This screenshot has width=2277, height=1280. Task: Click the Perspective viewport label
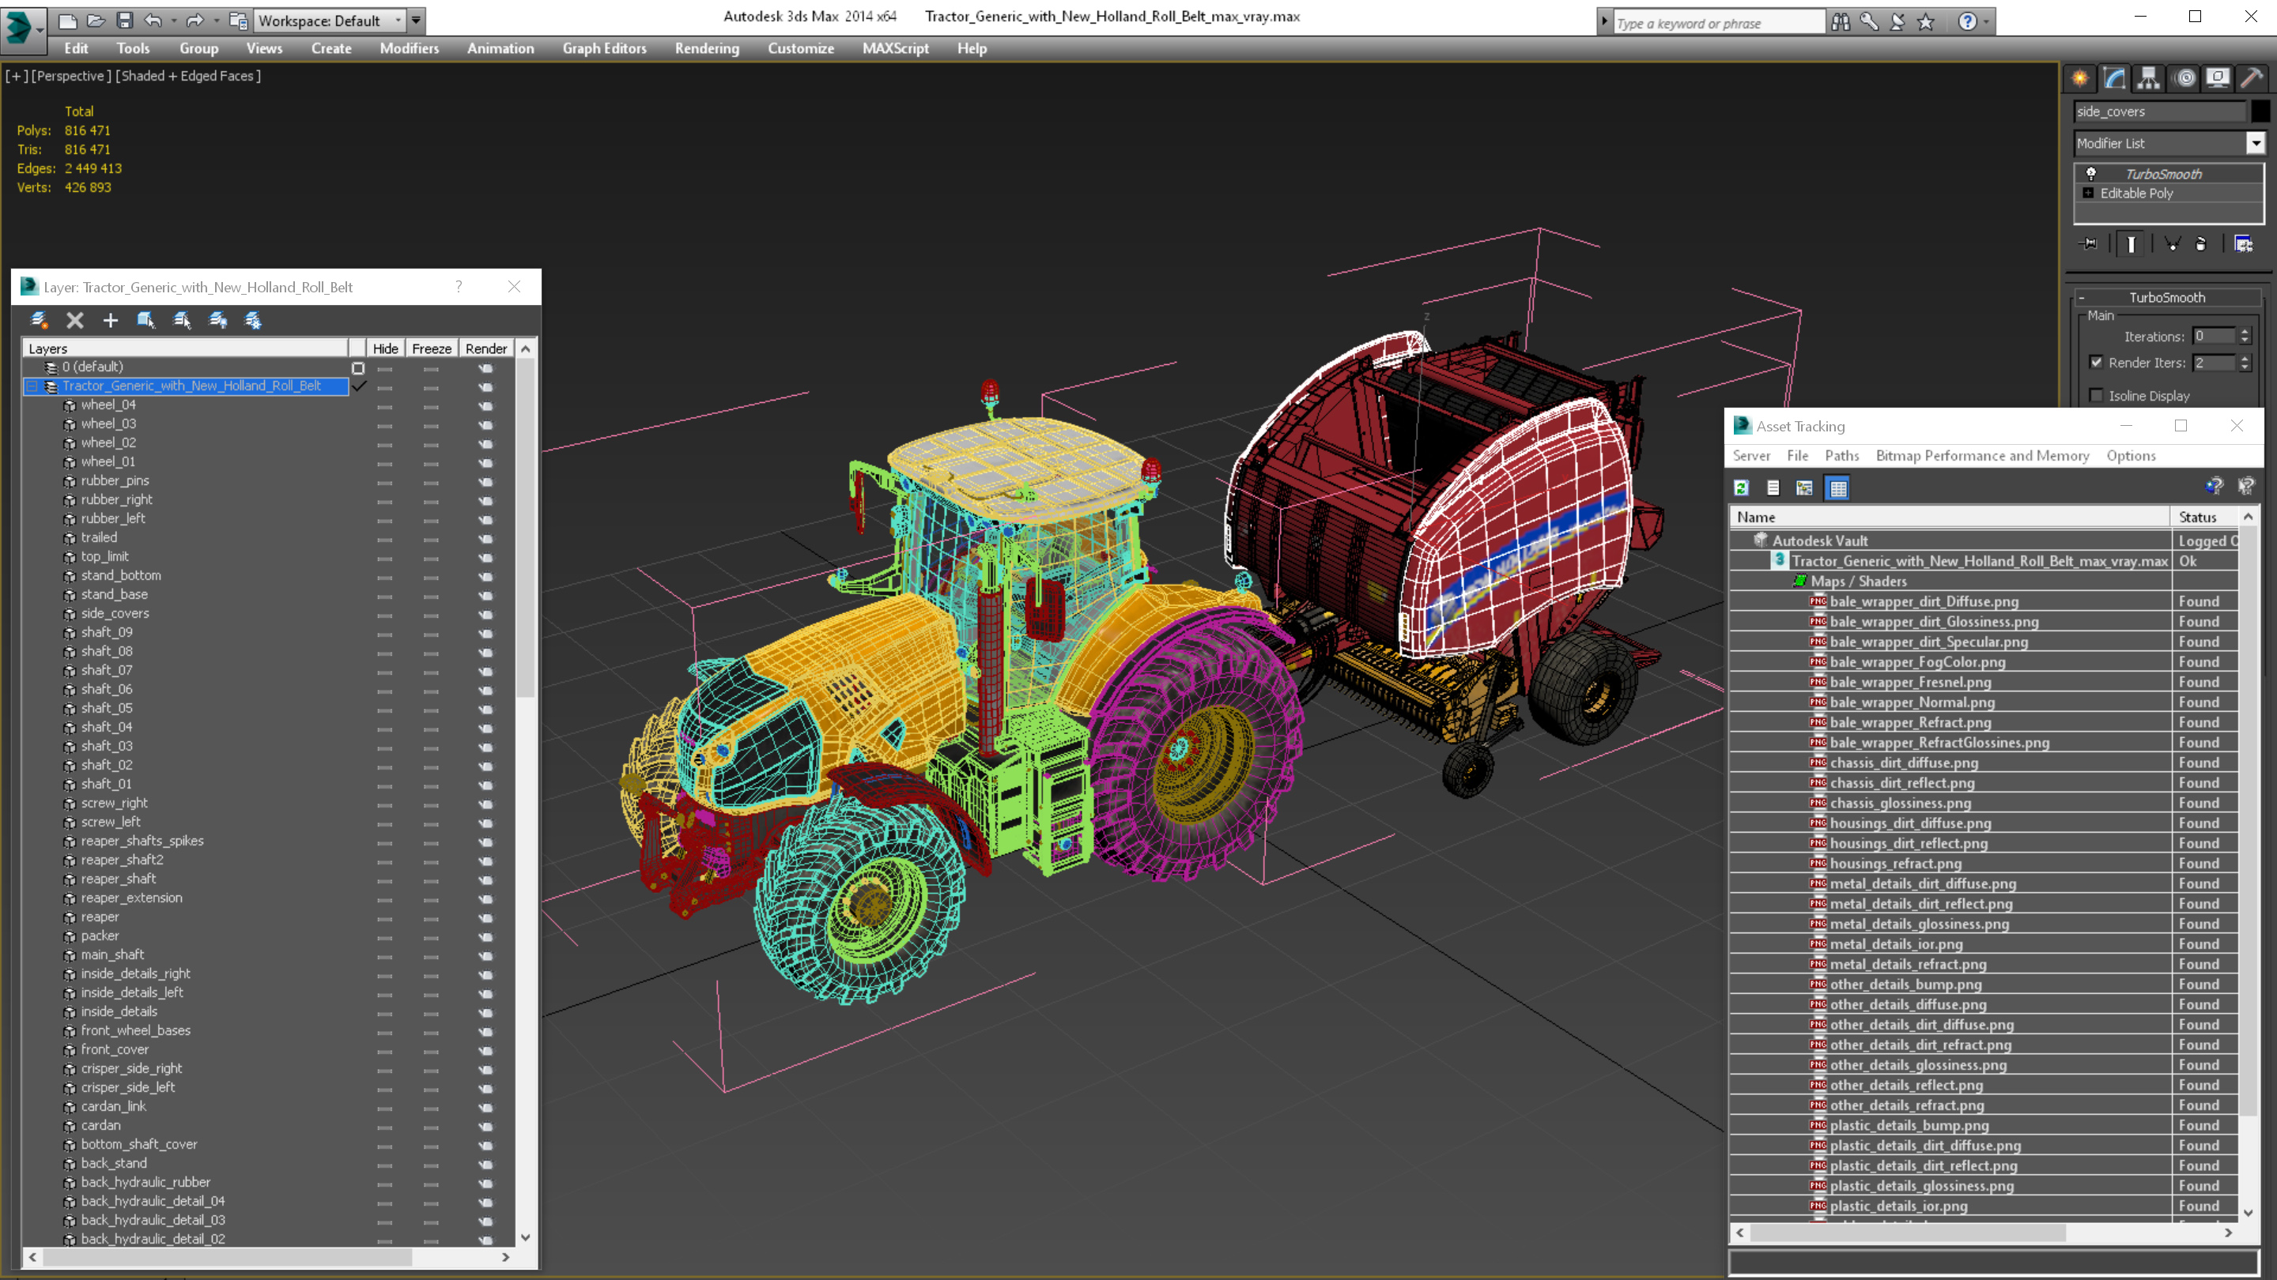[x=72, y=76]
